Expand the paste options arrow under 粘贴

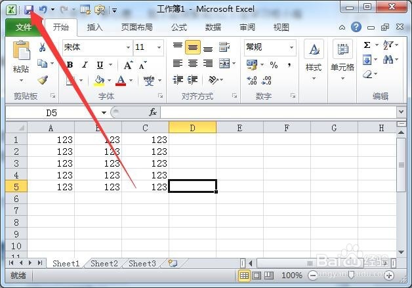[x=21, y=80]
